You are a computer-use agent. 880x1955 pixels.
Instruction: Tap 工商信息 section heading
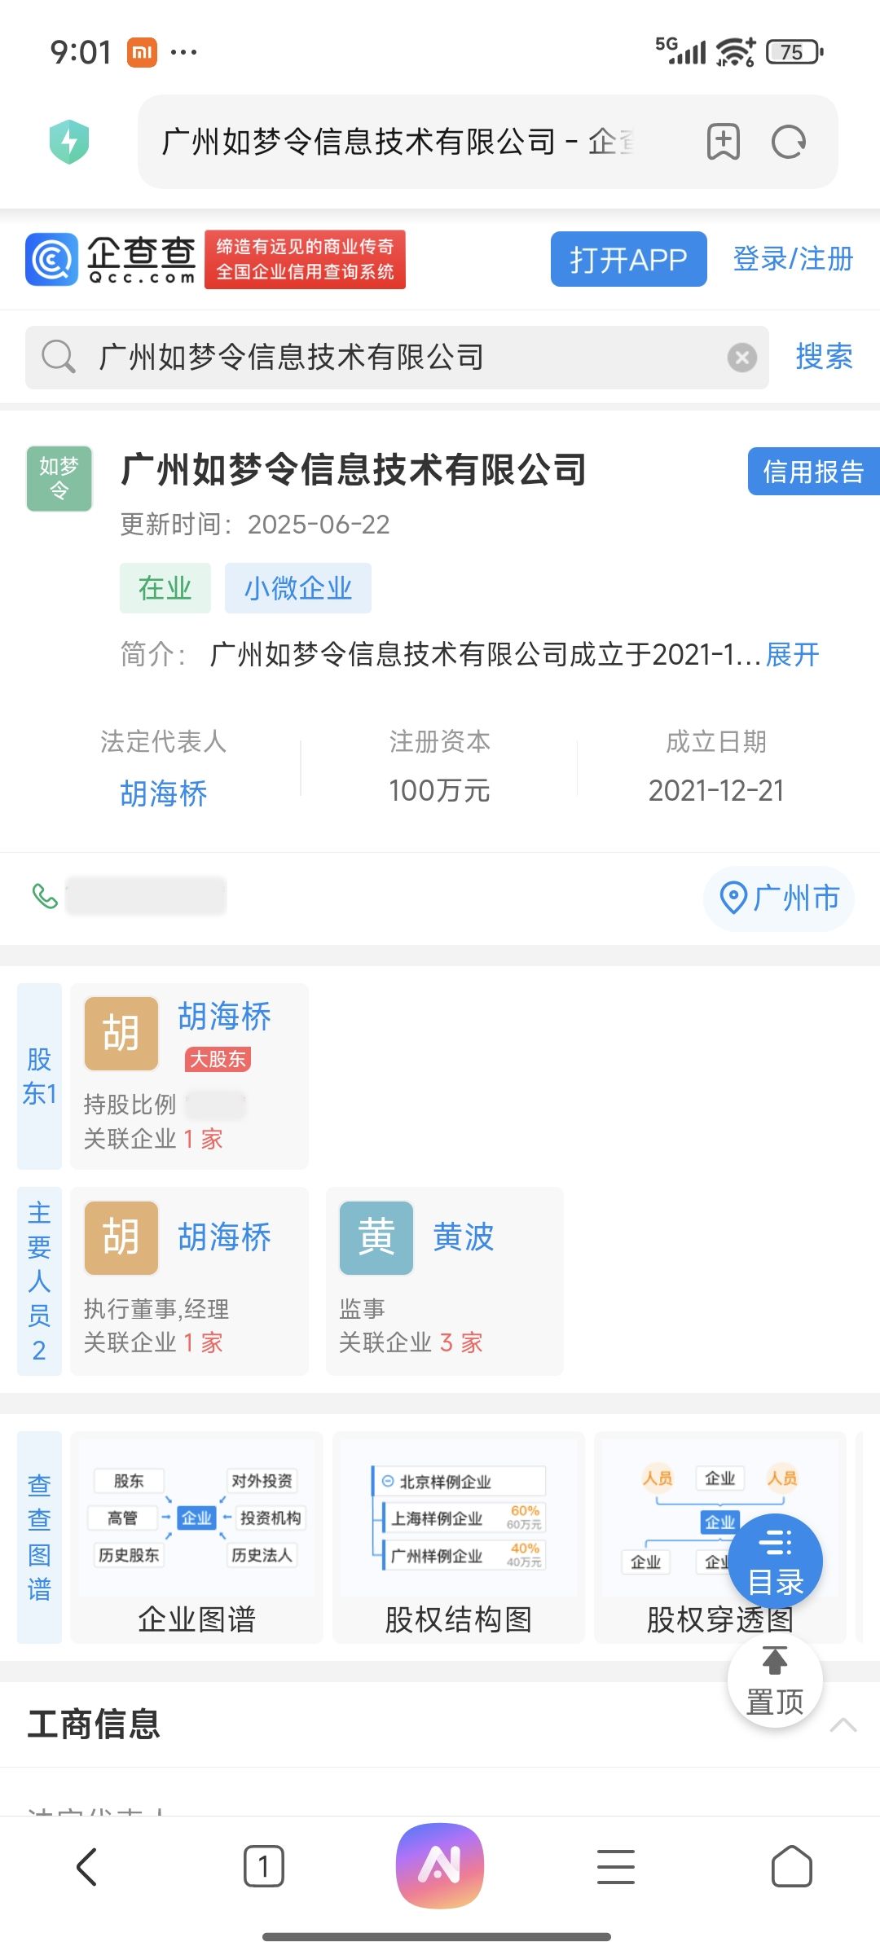coord(94,1724)
